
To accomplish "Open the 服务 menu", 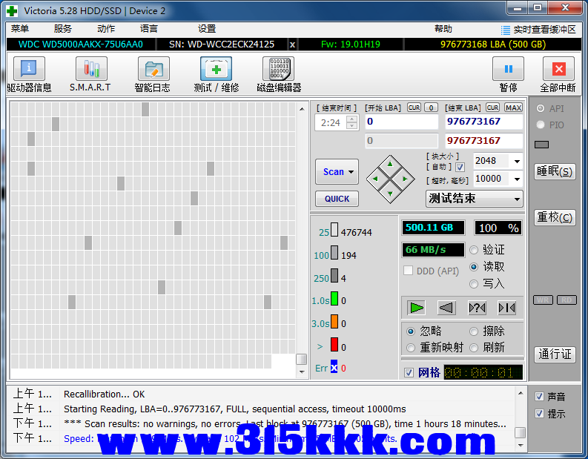I will pyautogui.click(x=63, y=29).
